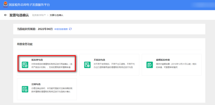Click the 抵扣类勾选 card description text
This screenshot has height=105, width=215.
52,66
